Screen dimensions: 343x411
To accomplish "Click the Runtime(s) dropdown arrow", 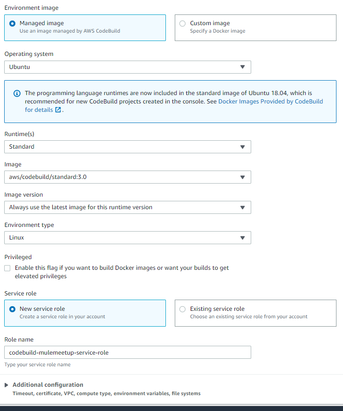I will [x=242, y=147].
